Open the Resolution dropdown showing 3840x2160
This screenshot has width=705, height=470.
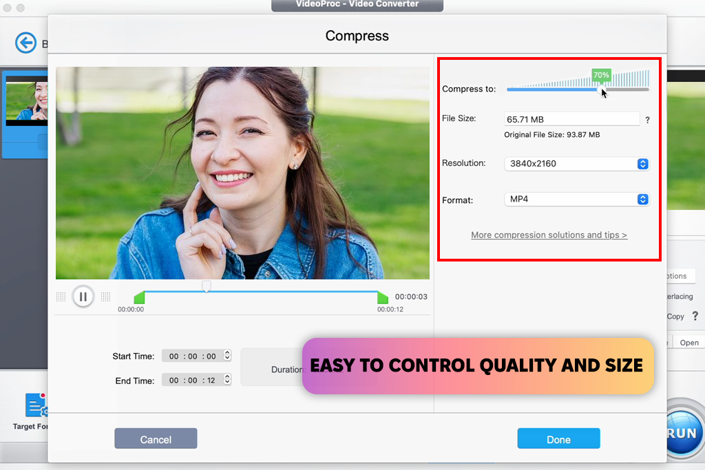[x=577, y=164]
